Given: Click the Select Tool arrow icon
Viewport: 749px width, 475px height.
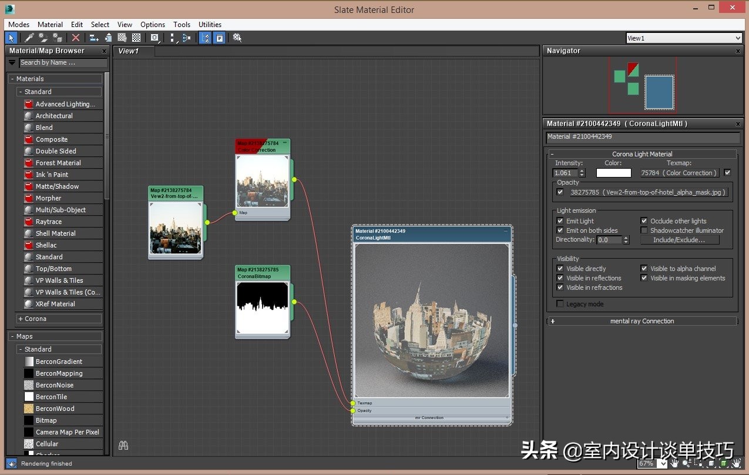Looking at the screenshot, I should [11, 38].
